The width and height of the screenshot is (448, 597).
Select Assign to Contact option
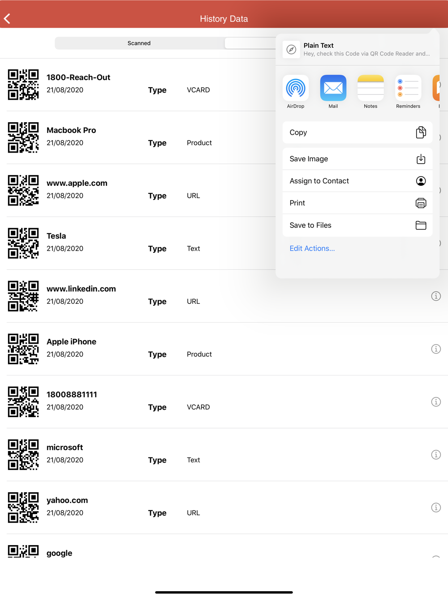(358, 181)
